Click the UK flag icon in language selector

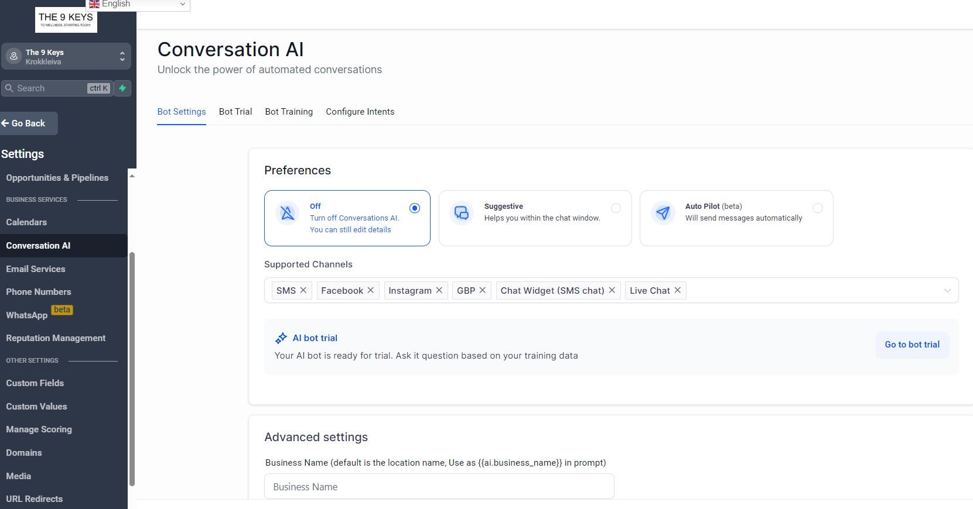tap(94, 4)
